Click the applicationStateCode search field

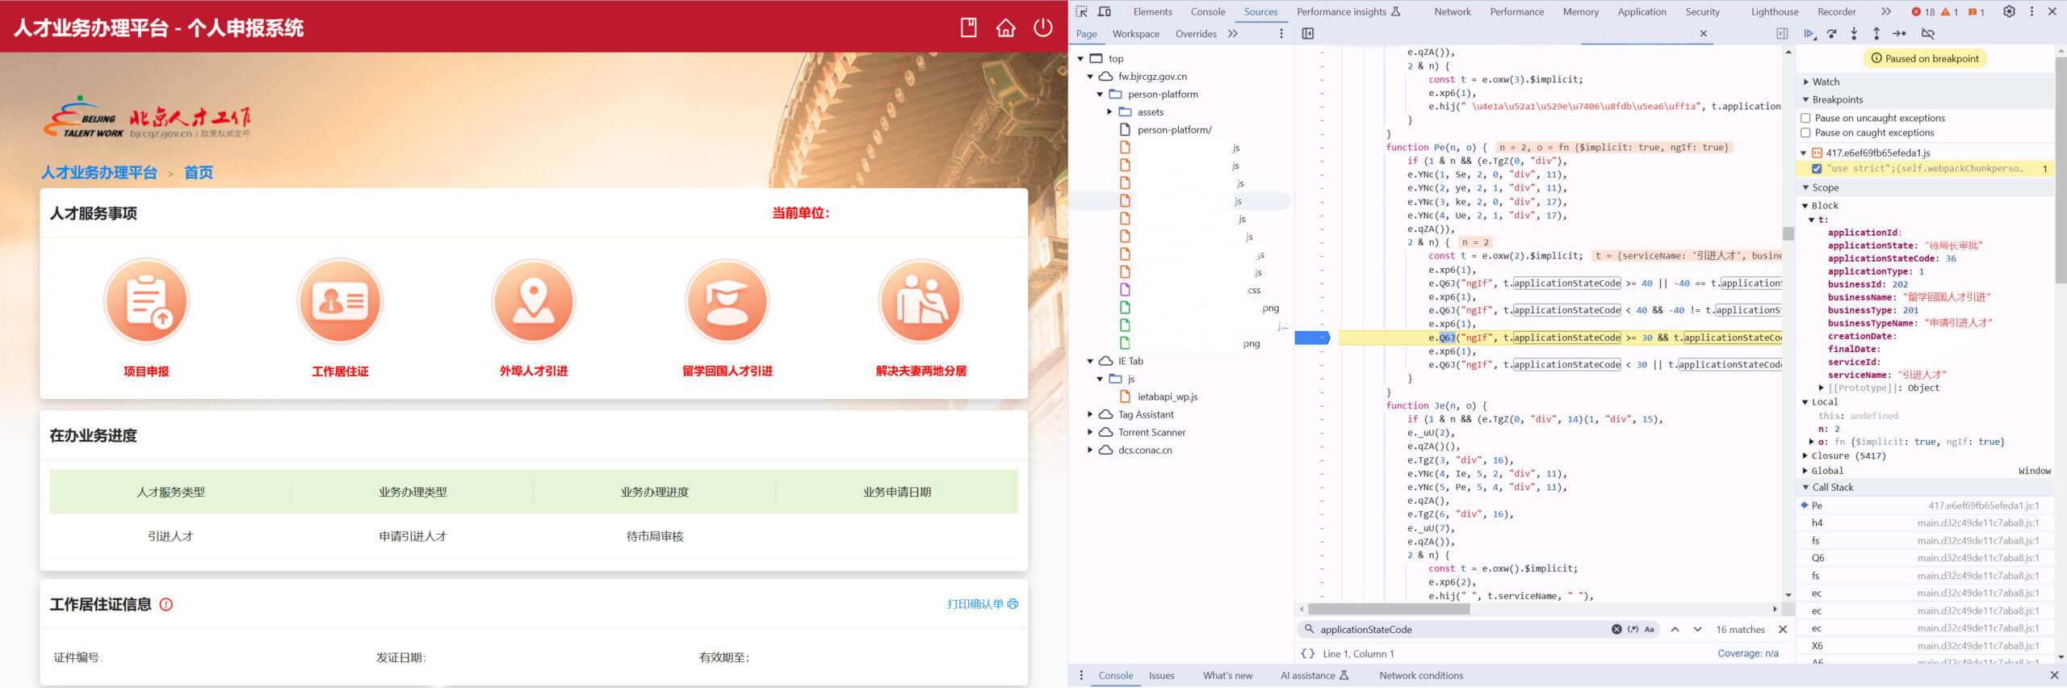pos(1461,629)
